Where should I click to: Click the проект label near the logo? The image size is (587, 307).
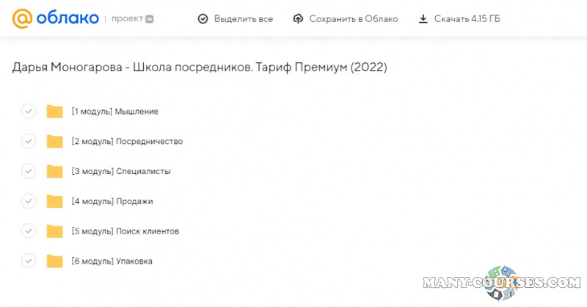128,19
